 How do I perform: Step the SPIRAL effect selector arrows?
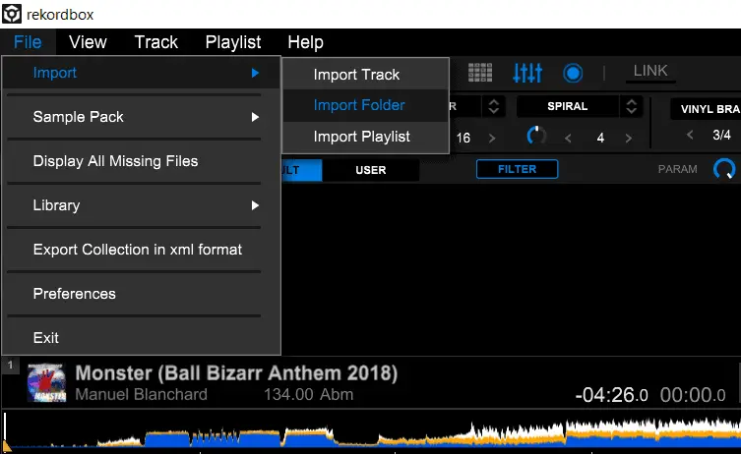[x=632, y=106]
